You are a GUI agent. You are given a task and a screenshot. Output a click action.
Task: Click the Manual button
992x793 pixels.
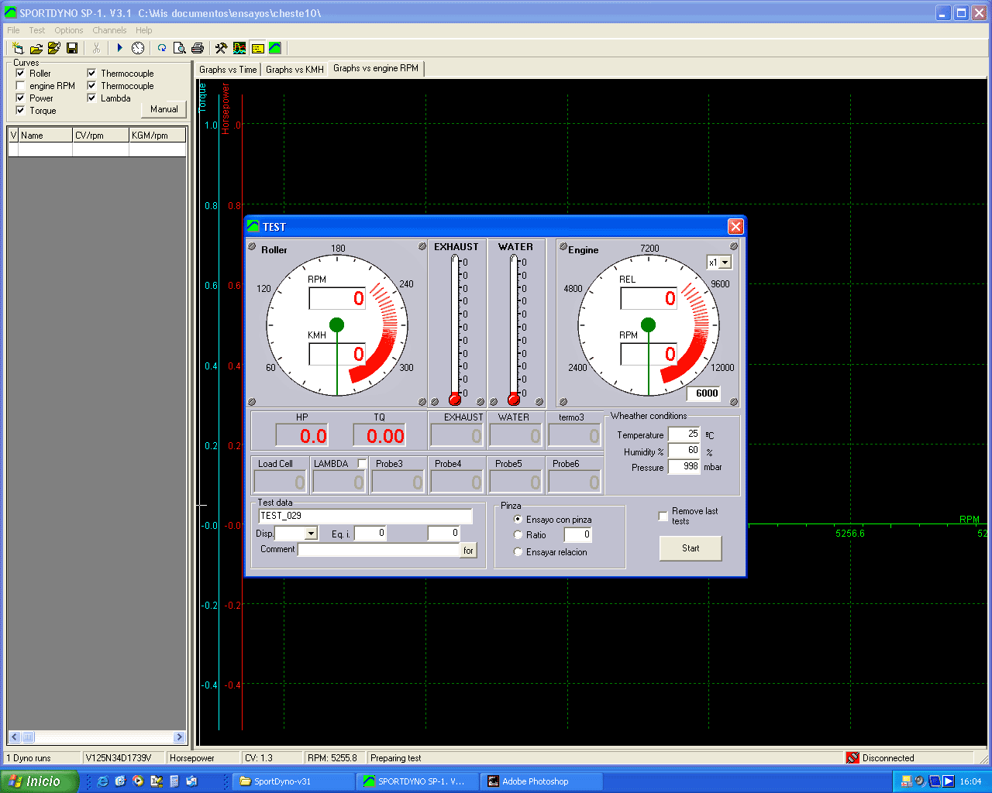click(164, 109)
